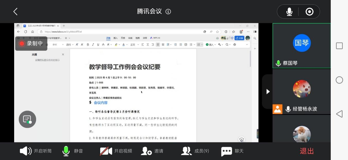The height and width of the screenshot is (160, 348).
Task: Tap the microphone icon in the top-right pill
Action: click(x=289, y=12)
